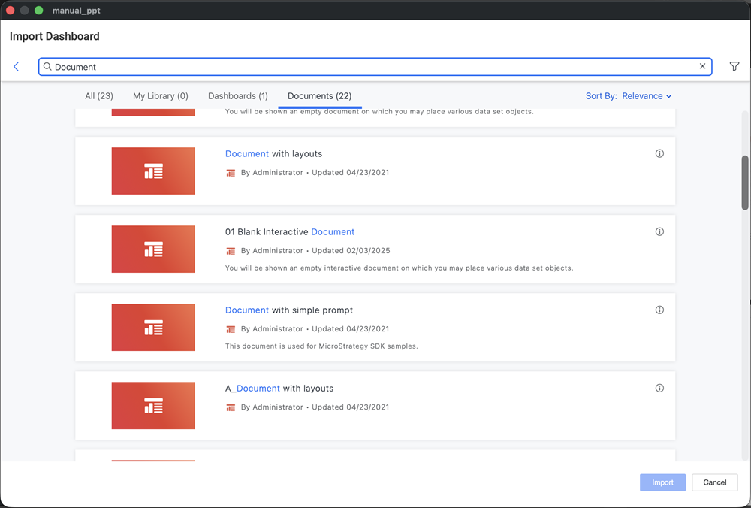
Task: Switch to the All (23) tab
Action: [99, 96]
